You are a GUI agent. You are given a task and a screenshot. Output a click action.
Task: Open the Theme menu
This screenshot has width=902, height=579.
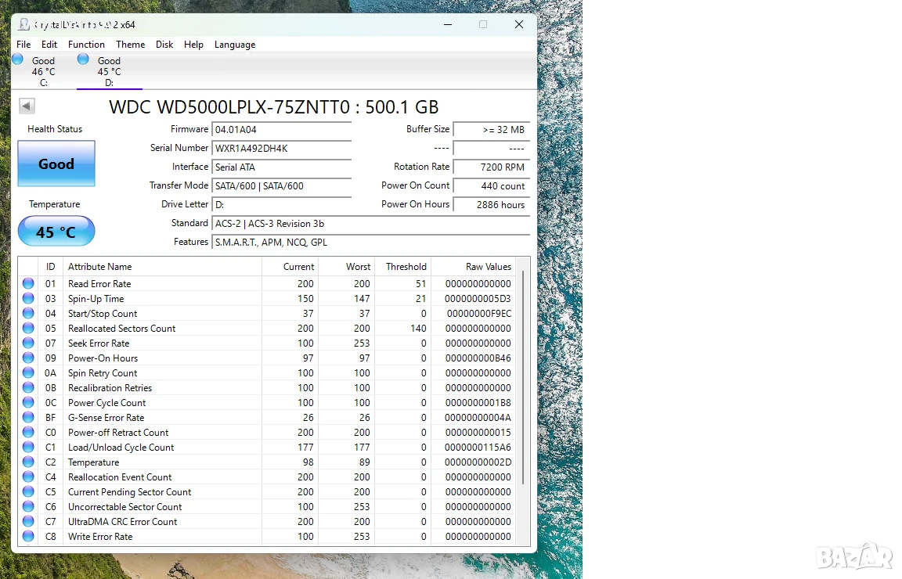click(131, 45)
